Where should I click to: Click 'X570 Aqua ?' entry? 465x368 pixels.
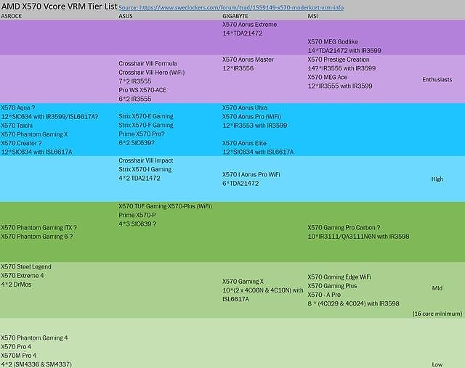(17, 108)
